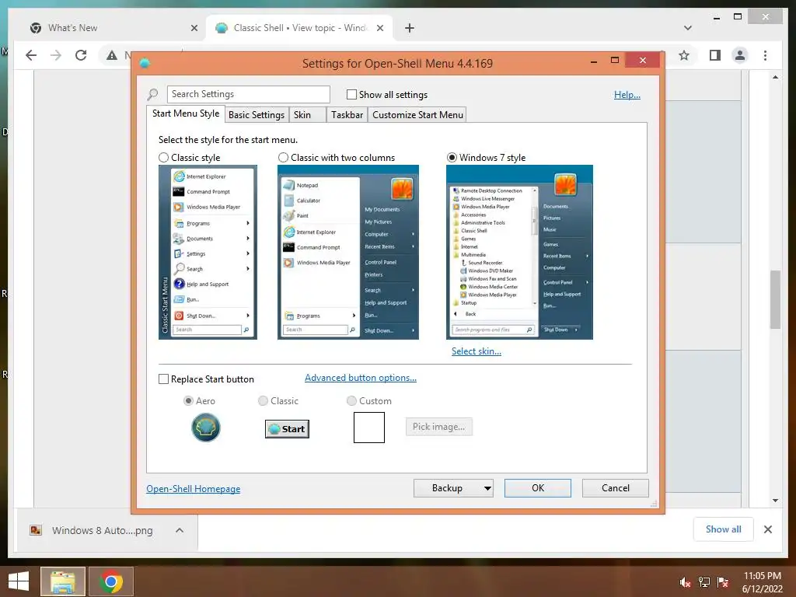Image resolution: width=796 pixels, height=597 pixels.
Task: Open Action Center flag icon
Action: tap(723, 582)
